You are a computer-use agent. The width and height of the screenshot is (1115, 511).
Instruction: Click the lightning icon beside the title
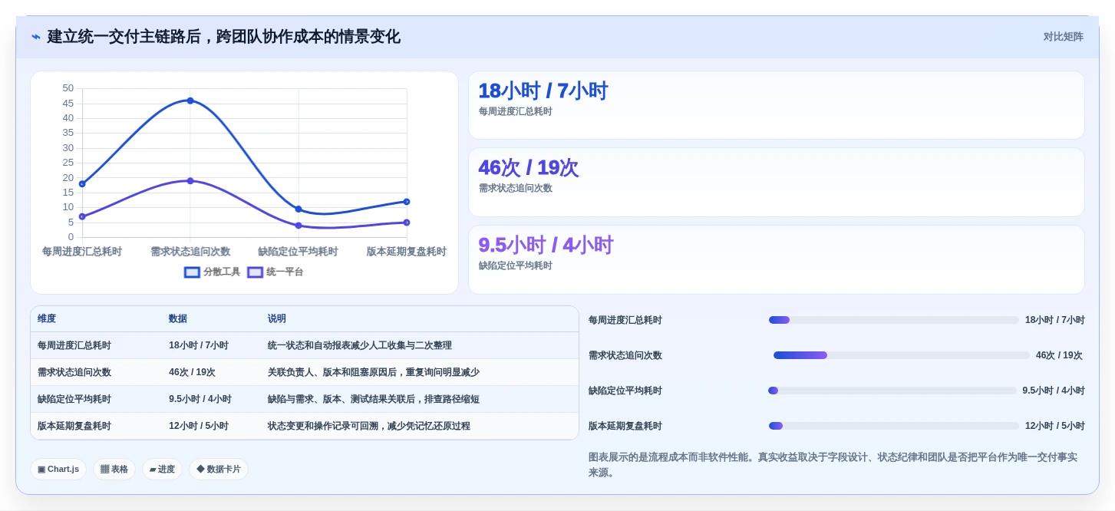coord(35,37)
